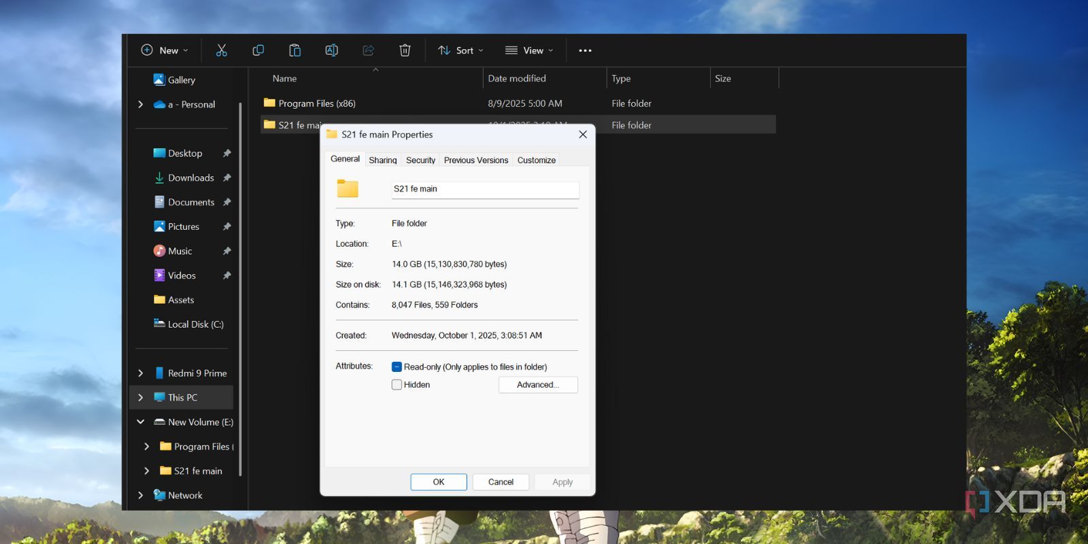Screen dimensions: 1088x544
Task: Switch to the Previous Versions tab
Action: click(476, 160)
